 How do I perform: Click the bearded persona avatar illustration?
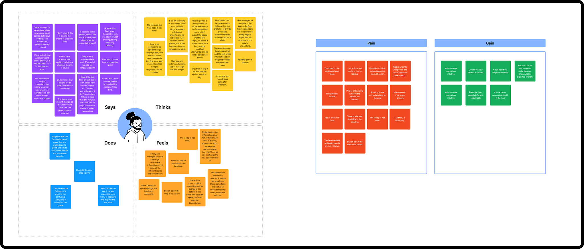[x=135, y=126]
